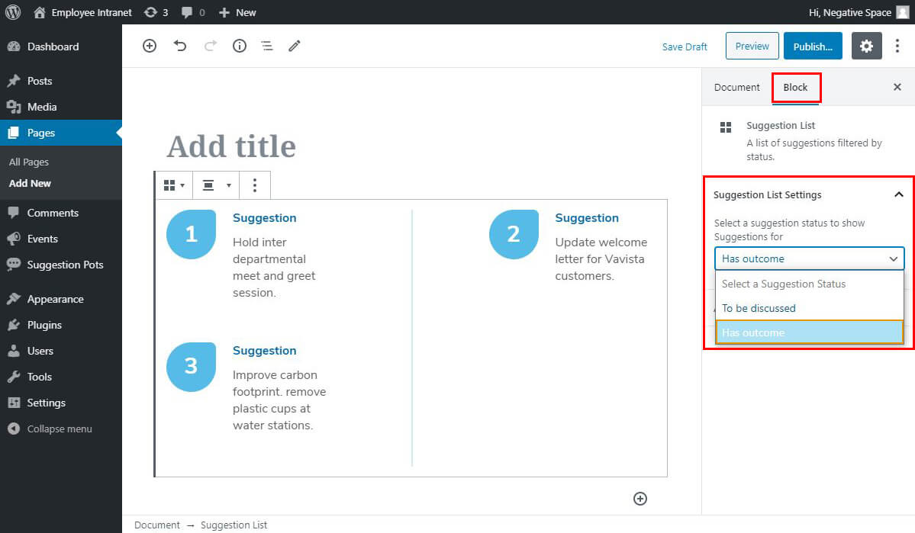Collapse the Suggestion List Settings panel
The width and height of the screenshot is (915, 533).
point(898,194)
